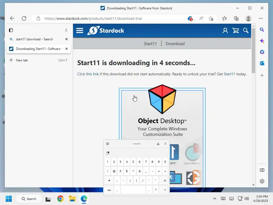Open Stardock site search
The image size is (273, 205).
[x=246, y=30]
